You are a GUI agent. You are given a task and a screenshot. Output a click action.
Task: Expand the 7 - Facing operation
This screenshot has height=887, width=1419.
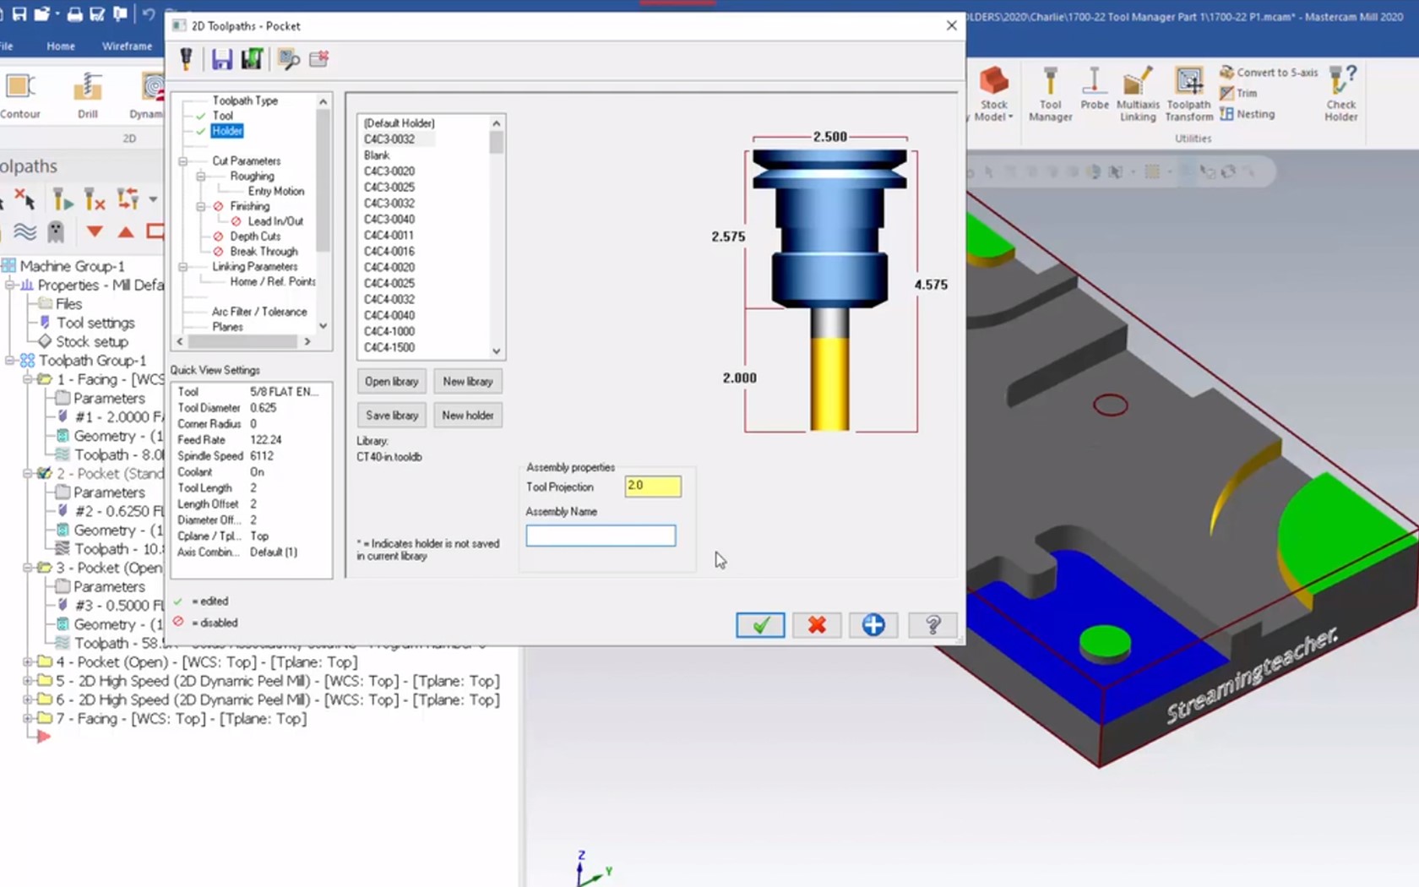tap(28, 719)
